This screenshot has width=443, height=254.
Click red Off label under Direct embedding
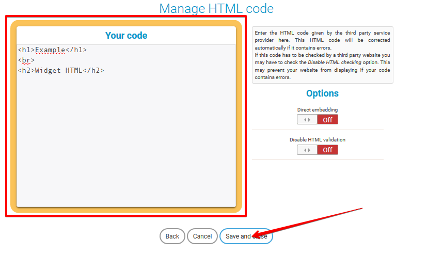pyautogui.click(x=327, y=120)
